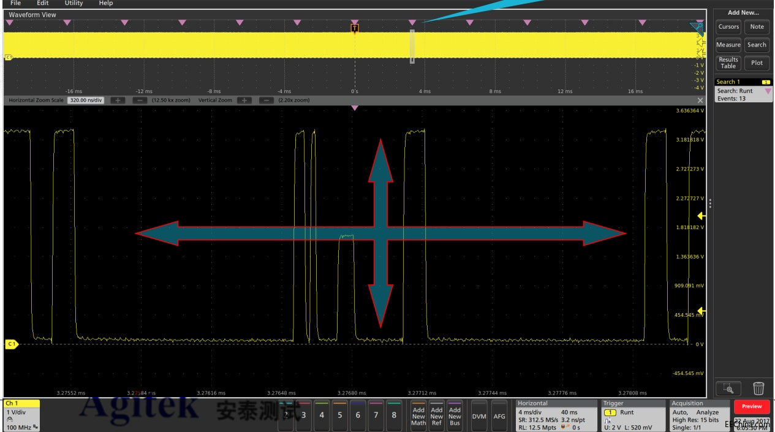Click the date and time readout
Image resolution: width=775 pixels, height=432 pixels.
pyautogui.click(x=752, y=423)
